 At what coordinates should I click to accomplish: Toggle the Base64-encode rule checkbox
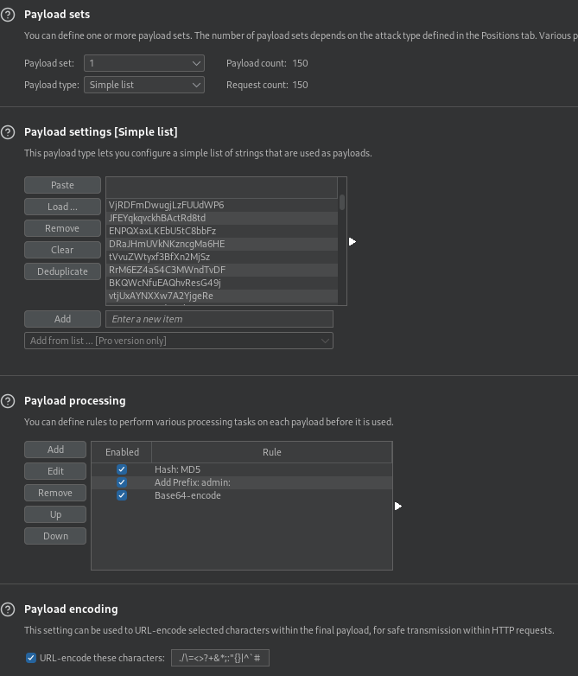(122, 495)
